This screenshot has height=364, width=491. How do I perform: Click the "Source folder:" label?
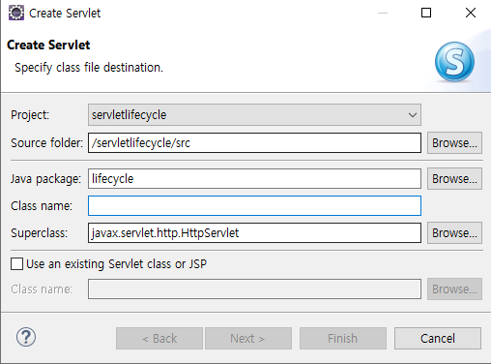tap(46, 143)
